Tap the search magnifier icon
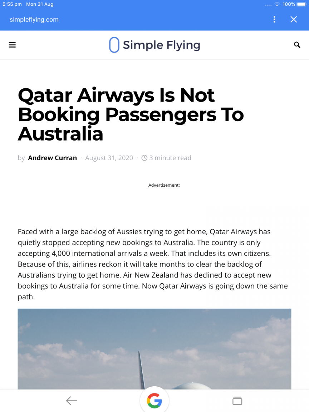Viewport: 309px width, 412px height. (x=297, y=45)
